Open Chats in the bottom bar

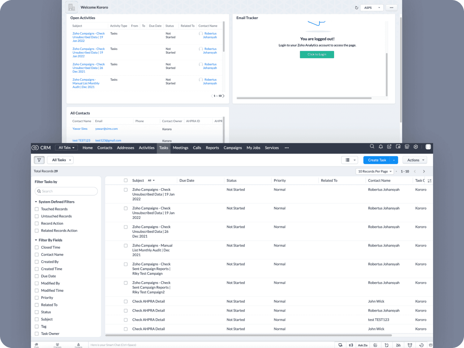[x=37, y=345]
